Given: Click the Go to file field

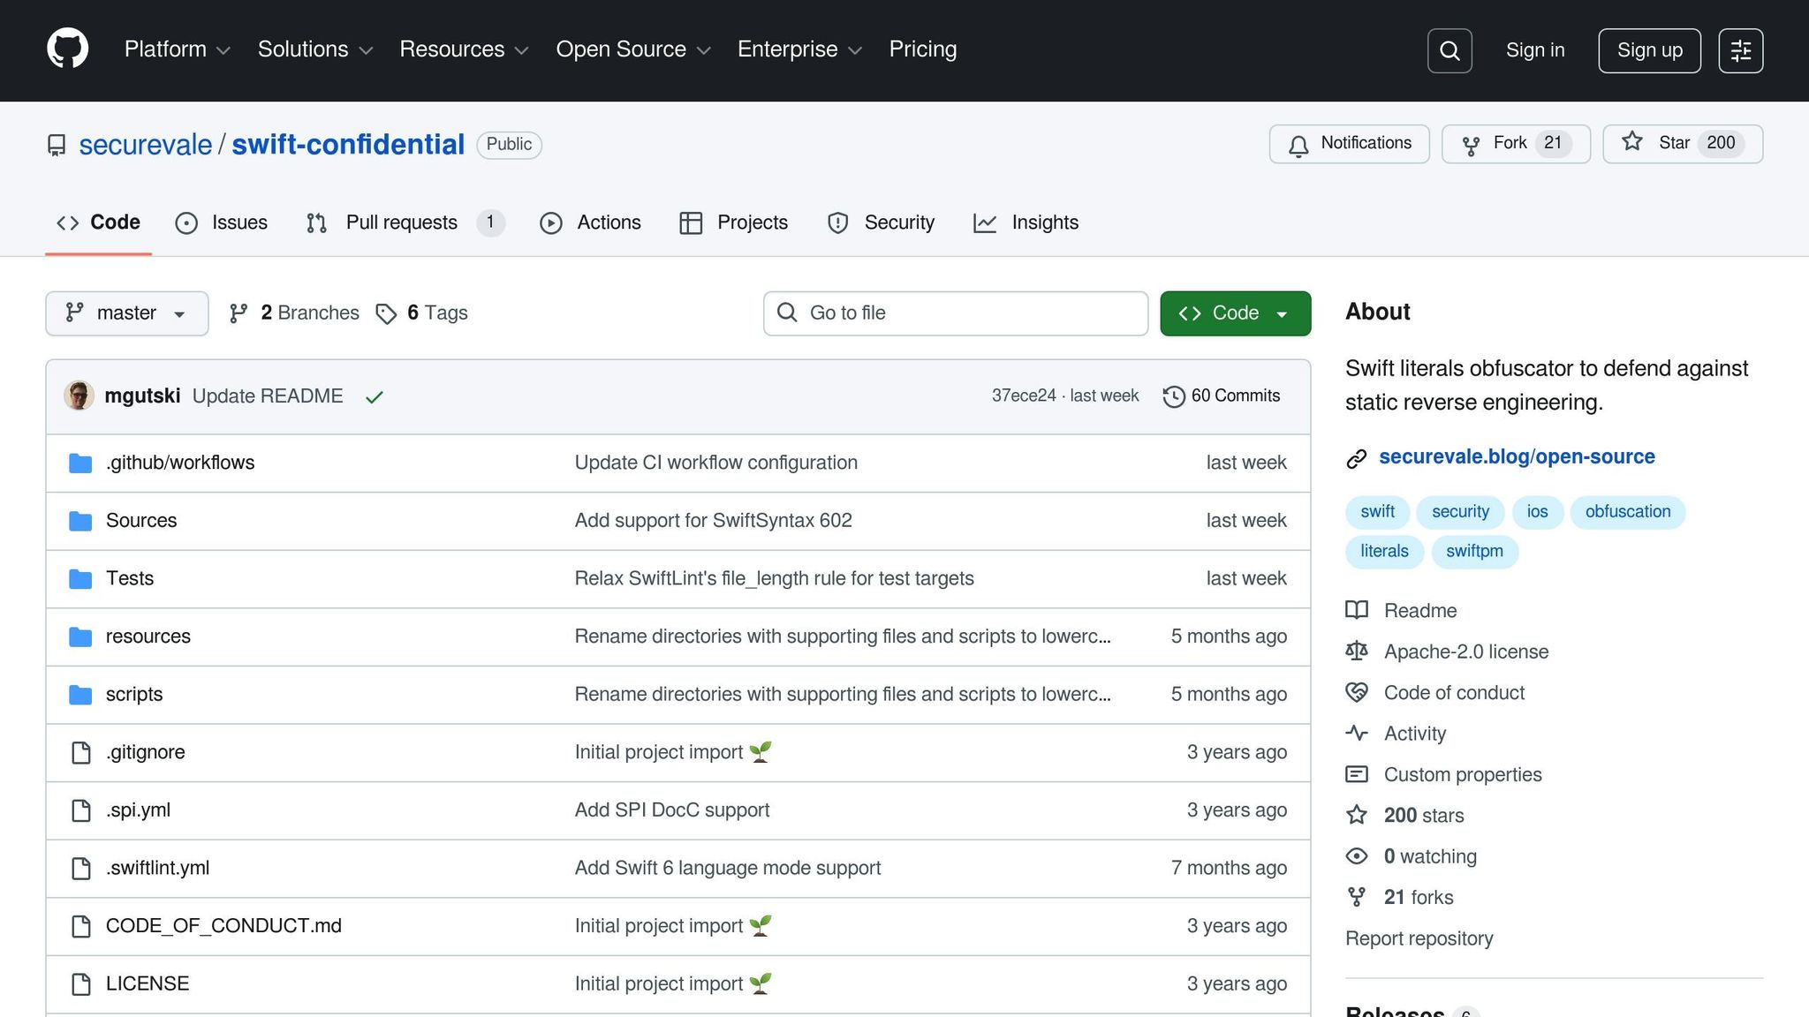Looking at the screenshot, I should tap(955, 313).
